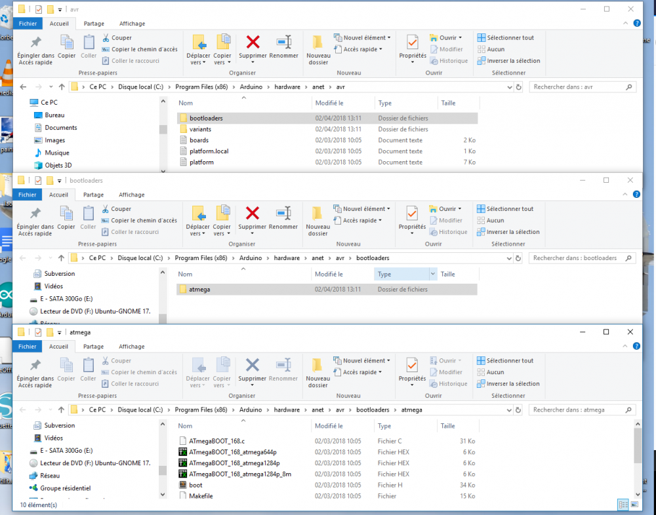Click Copier icon in the avr window clipboard group
Viewport: 656px width, 515px height.
(66, 42)
